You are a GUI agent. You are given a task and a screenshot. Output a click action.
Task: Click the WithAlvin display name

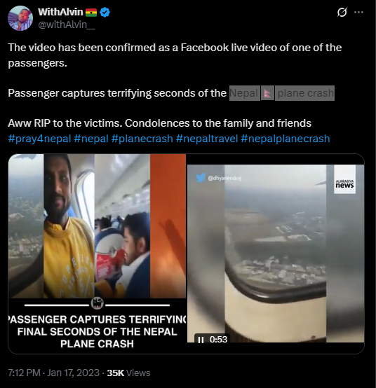60,12
